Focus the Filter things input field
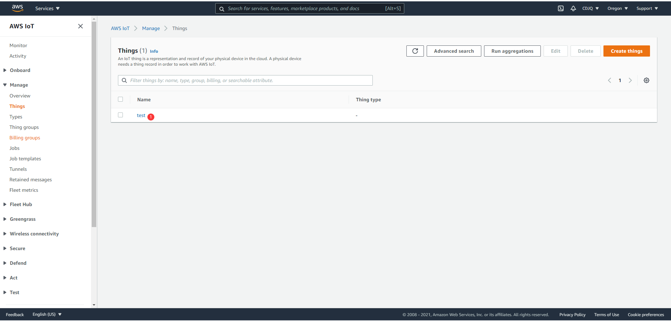The image size is (671, 321). coord(245,80)
